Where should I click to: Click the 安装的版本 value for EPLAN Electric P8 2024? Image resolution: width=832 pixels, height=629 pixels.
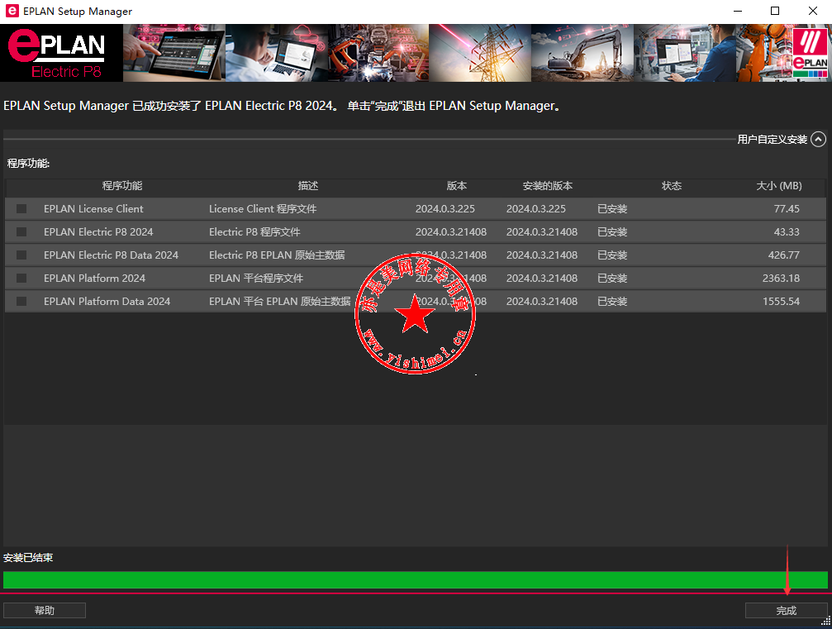[x=542, y=232]
